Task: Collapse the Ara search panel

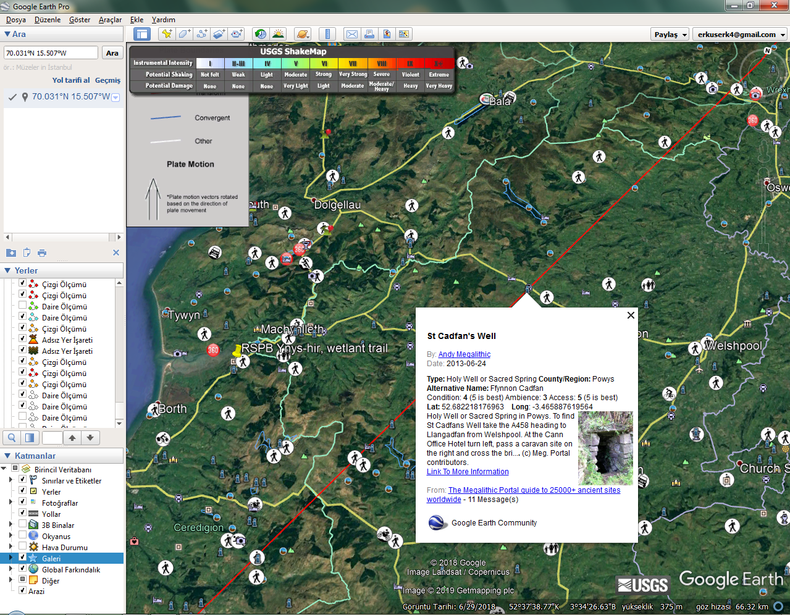Action: point(7,35)
